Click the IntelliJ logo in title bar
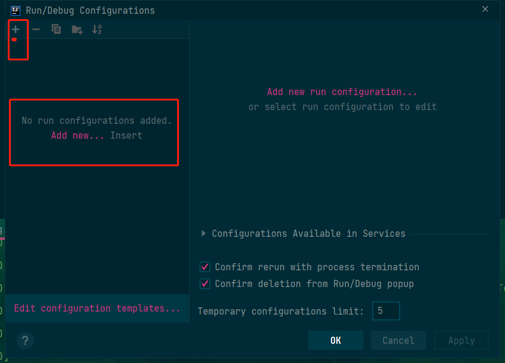 point(16,10)
